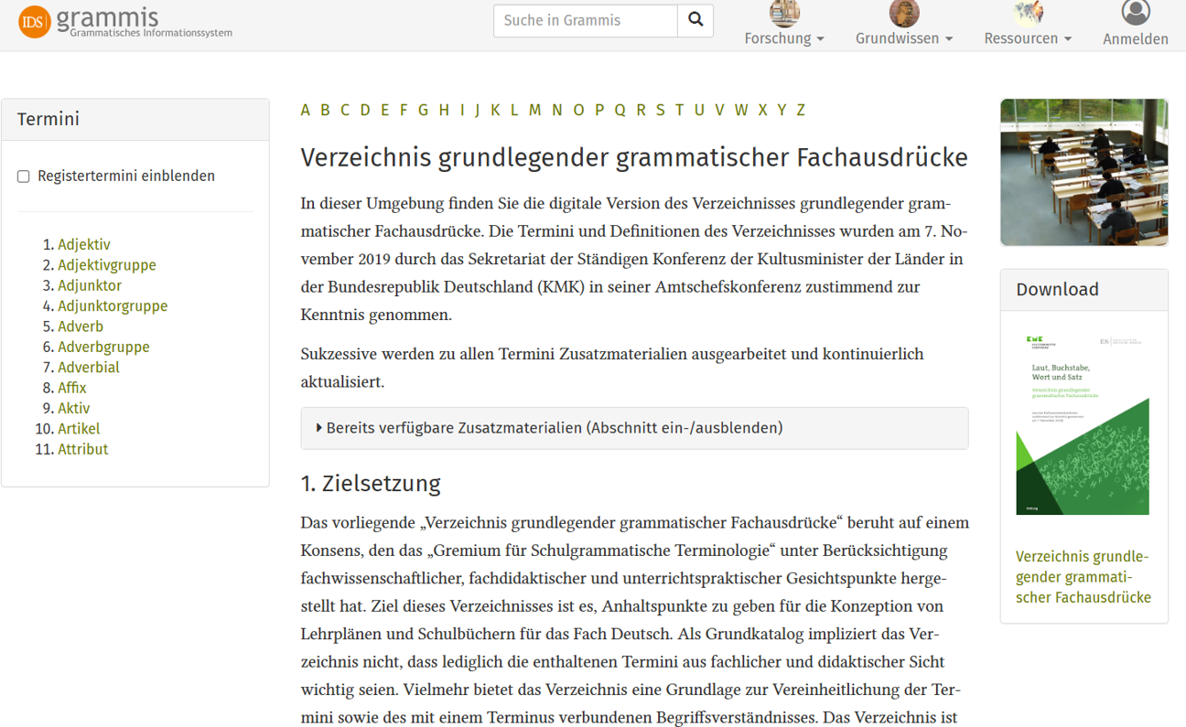Select Anmelden in the top bar
The height and width of the screenshot is (727, 1186).
(1136, 38)
